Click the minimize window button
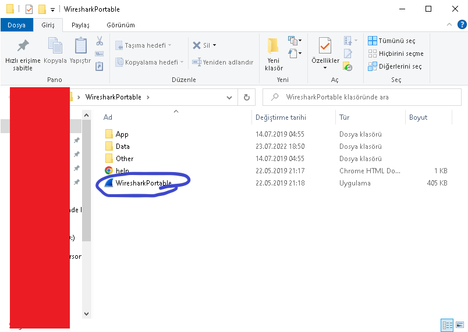 tap(402, 9)
